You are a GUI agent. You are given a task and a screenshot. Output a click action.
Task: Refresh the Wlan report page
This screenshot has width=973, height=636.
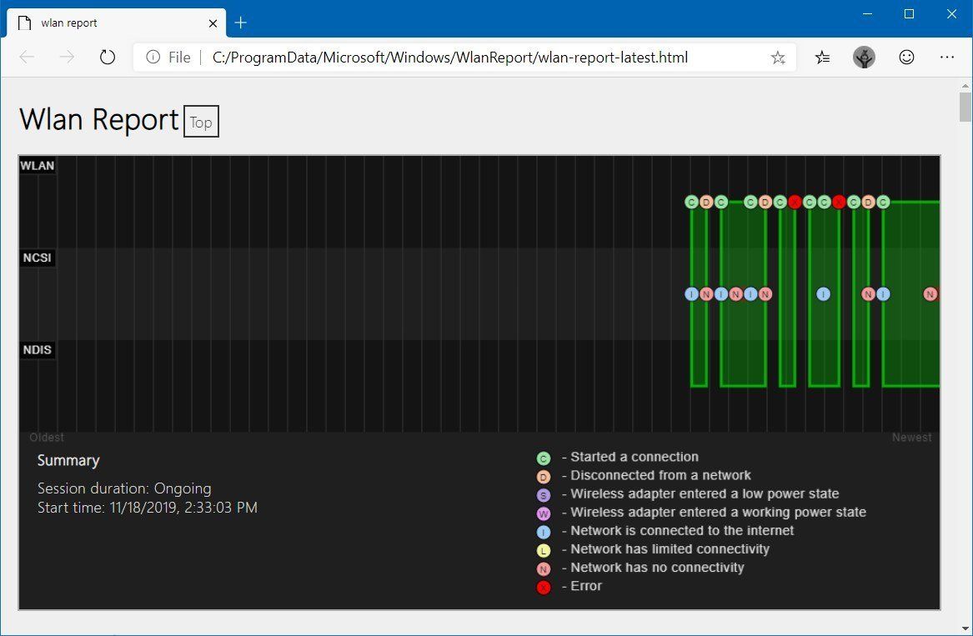(x=107, y=57)
